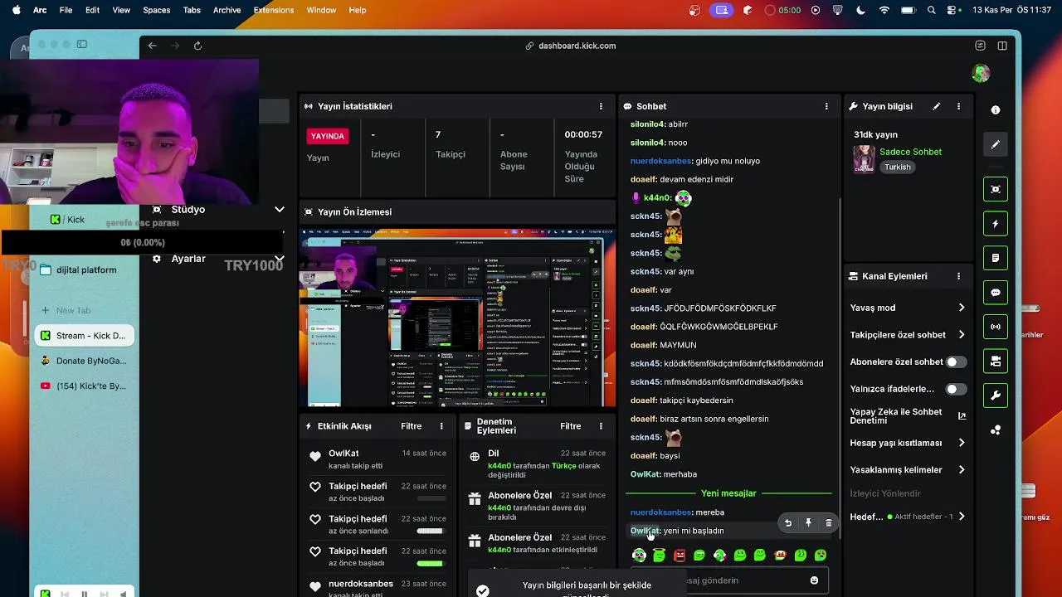1062x597 pixels.
Task: Open the info icon in right sidebar
Action: [x=996, y=110]
